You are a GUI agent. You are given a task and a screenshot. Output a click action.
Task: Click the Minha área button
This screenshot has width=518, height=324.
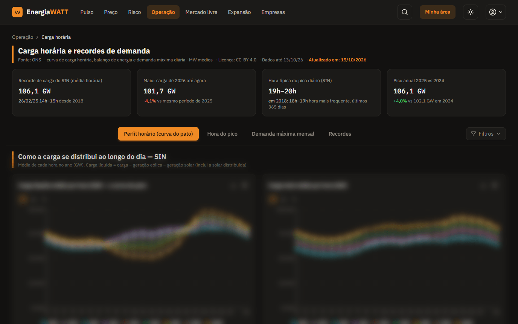point(437,12)
